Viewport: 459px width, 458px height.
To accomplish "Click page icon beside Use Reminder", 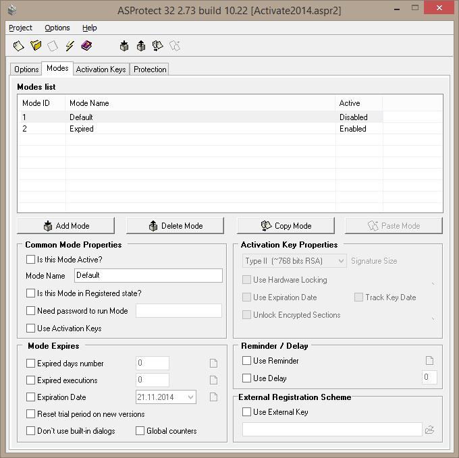I will [x=429, y=361].
